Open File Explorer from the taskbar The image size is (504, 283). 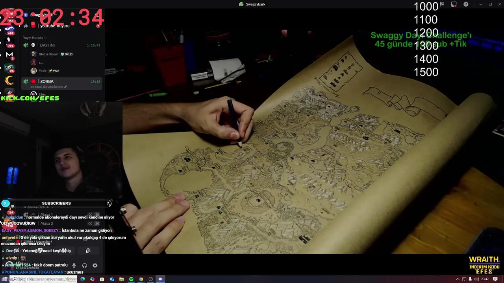click(121, 279)
